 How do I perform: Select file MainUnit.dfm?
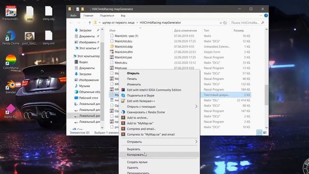coord(121,52)
